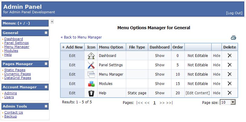Delete the Dashboard menu option
Image resolution: width=246 pixels, height=122 pixels.
point(229,56)
